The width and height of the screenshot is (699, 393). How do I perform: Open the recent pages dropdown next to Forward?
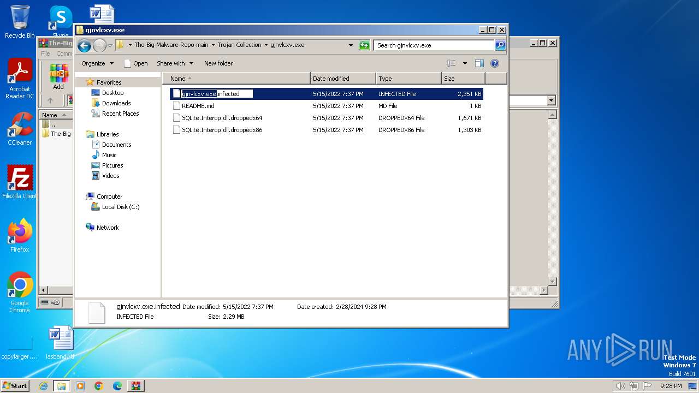pos(110,45)
